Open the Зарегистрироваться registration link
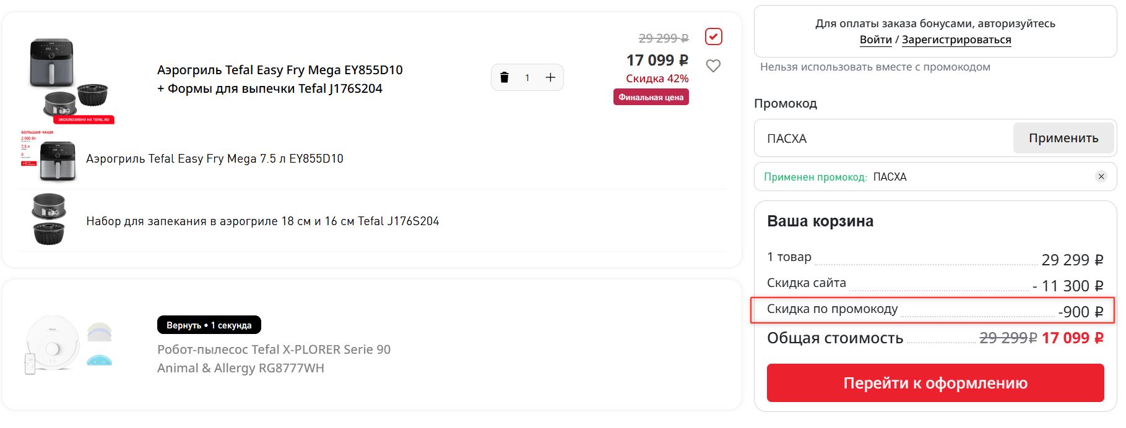 [x=956, y=40]
